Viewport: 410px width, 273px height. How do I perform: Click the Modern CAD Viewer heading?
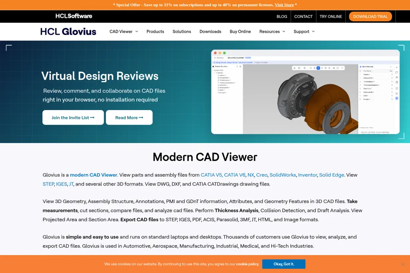(x=205, y=157)
